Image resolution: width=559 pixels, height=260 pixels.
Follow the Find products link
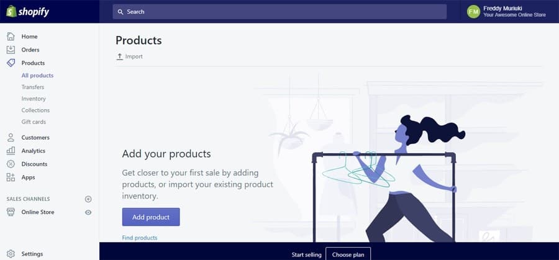(x=140, y=238)
